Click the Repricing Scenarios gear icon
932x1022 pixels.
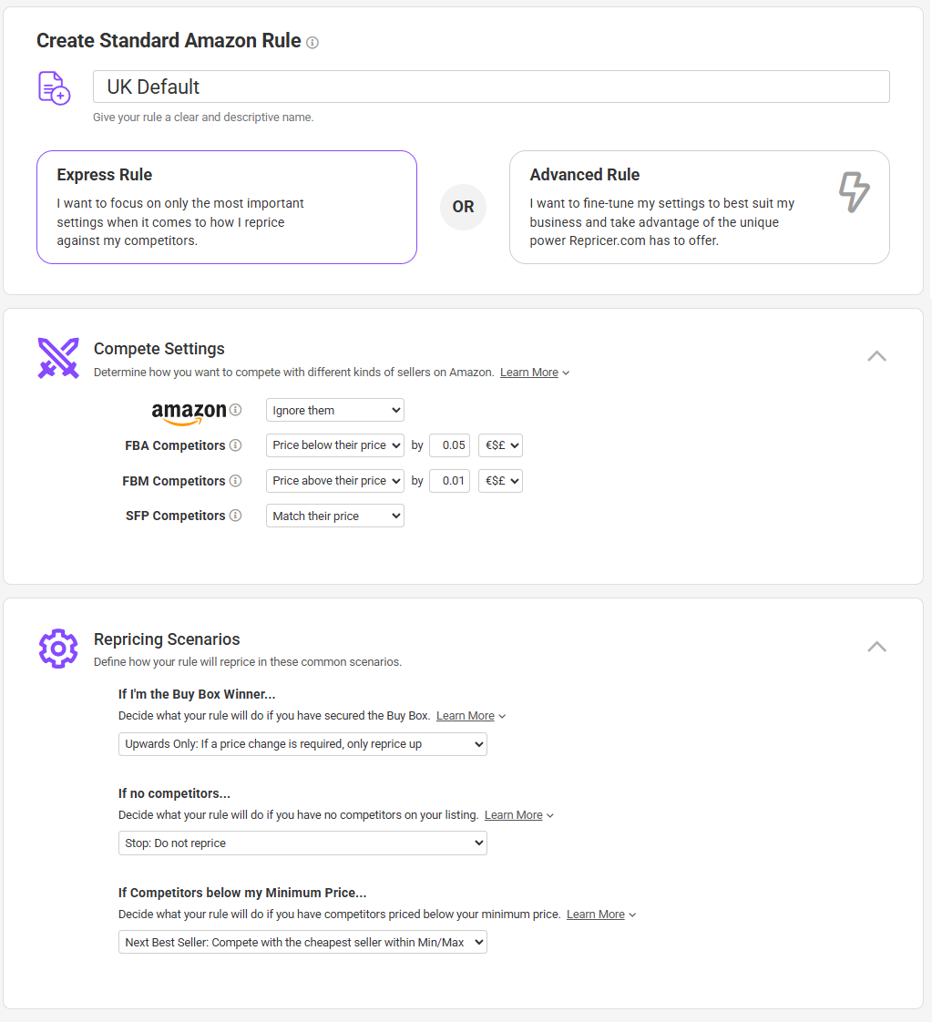57,648
